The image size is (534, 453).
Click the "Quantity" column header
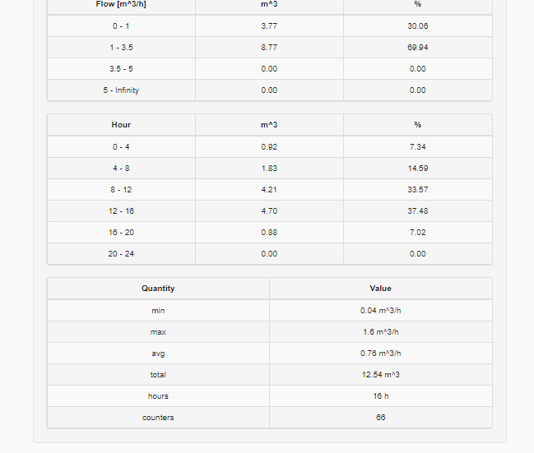(158, 289)
